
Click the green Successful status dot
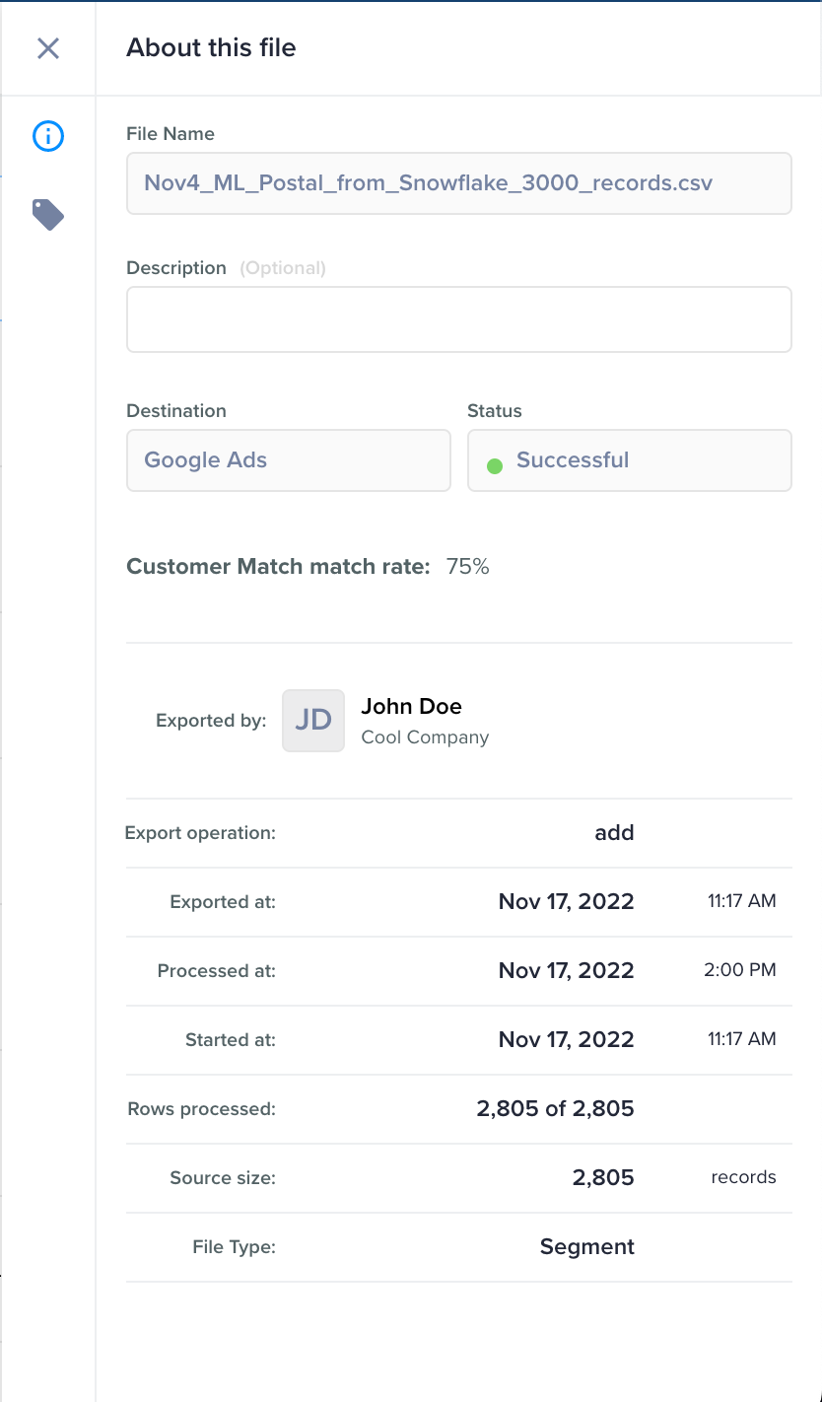coord(495,465)
